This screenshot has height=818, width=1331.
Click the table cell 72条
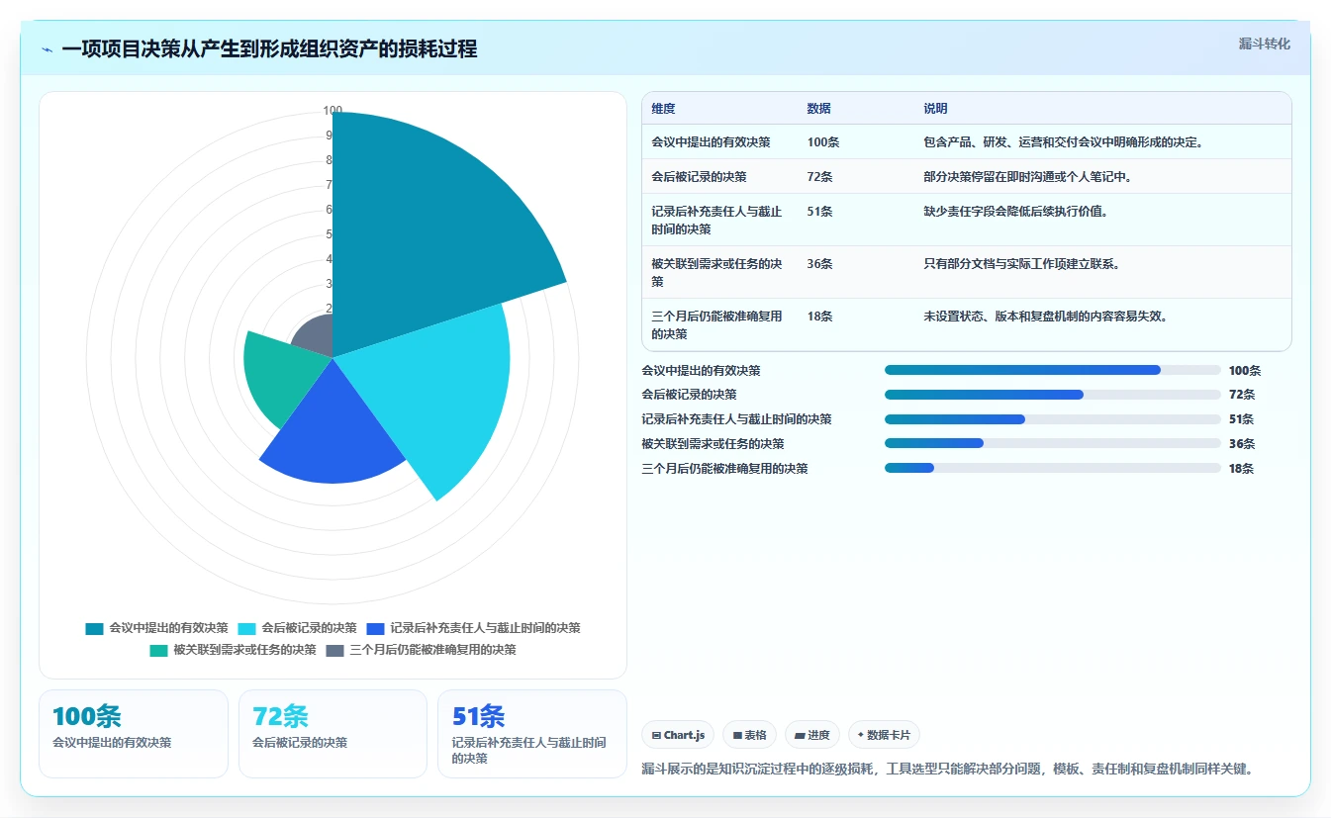pyautogui.click(x=819, y=177)
